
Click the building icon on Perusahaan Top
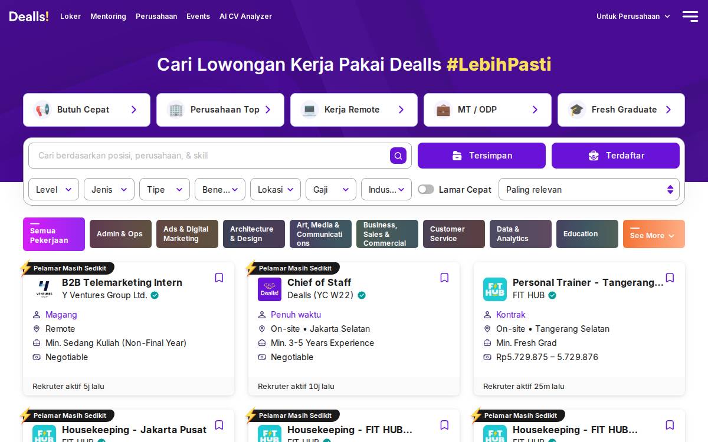pos(176,110)
